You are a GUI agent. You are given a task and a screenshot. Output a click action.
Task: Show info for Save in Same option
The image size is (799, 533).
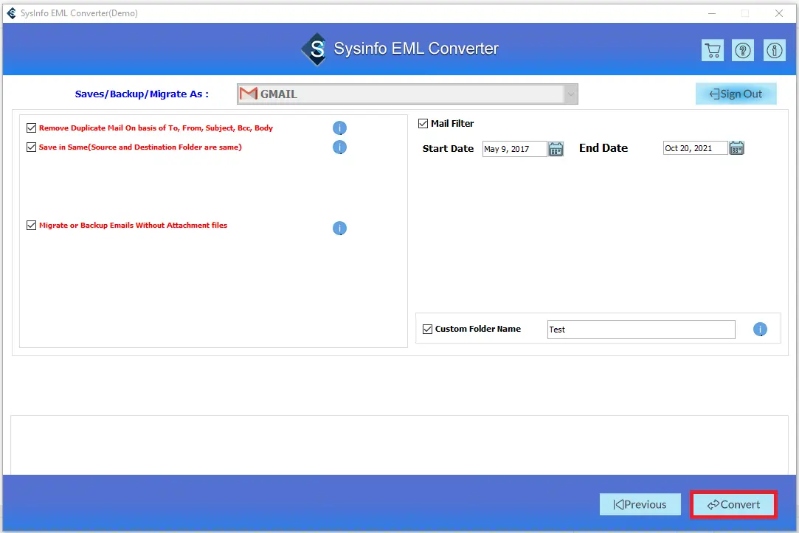(x=339, y=147)
